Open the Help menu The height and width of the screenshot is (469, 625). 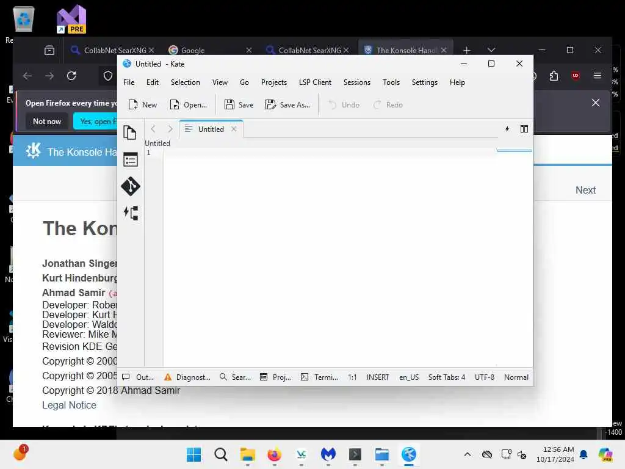click(457, 82)
